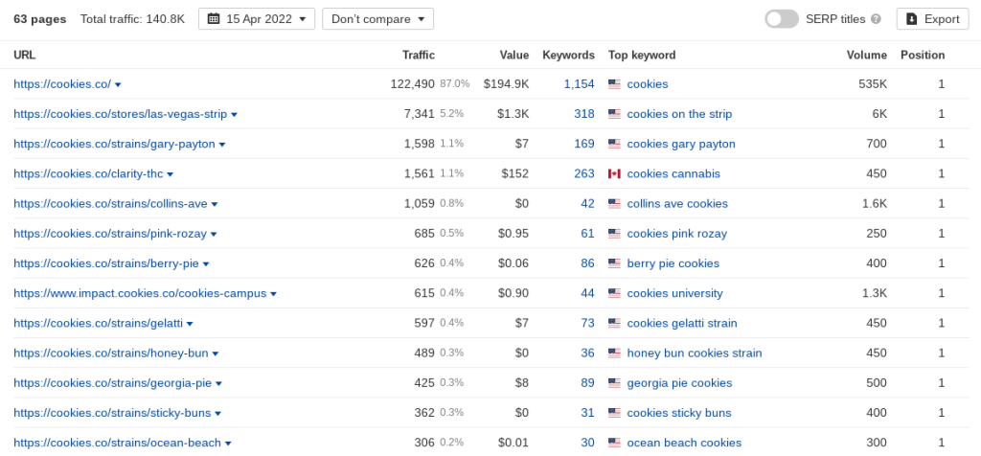Select traffic value 122,490
This screenshot has width=981, height=456.
coord(412,83)
